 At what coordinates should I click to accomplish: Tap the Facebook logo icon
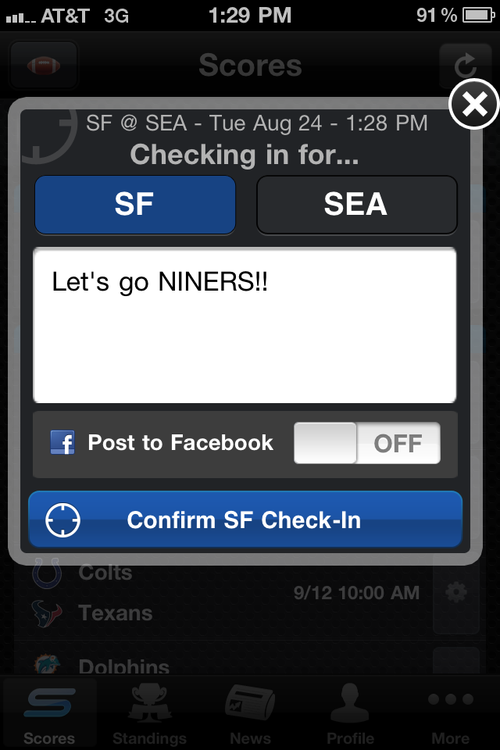pos(62,443)
